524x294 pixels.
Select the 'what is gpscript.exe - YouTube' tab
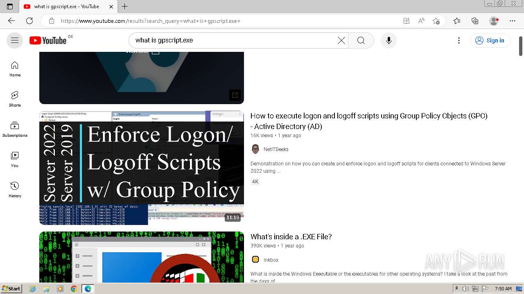click(x=68, y=7)
